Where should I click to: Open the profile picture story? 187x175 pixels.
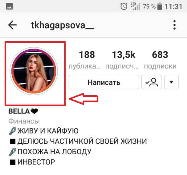[34, 71]
